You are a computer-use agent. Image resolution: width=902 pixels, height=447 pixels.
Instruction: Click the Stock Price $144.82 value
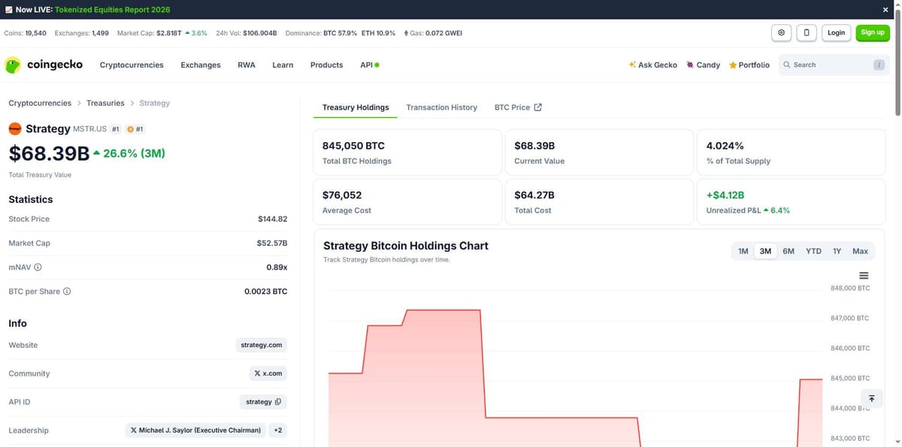[x=272, y=219]
